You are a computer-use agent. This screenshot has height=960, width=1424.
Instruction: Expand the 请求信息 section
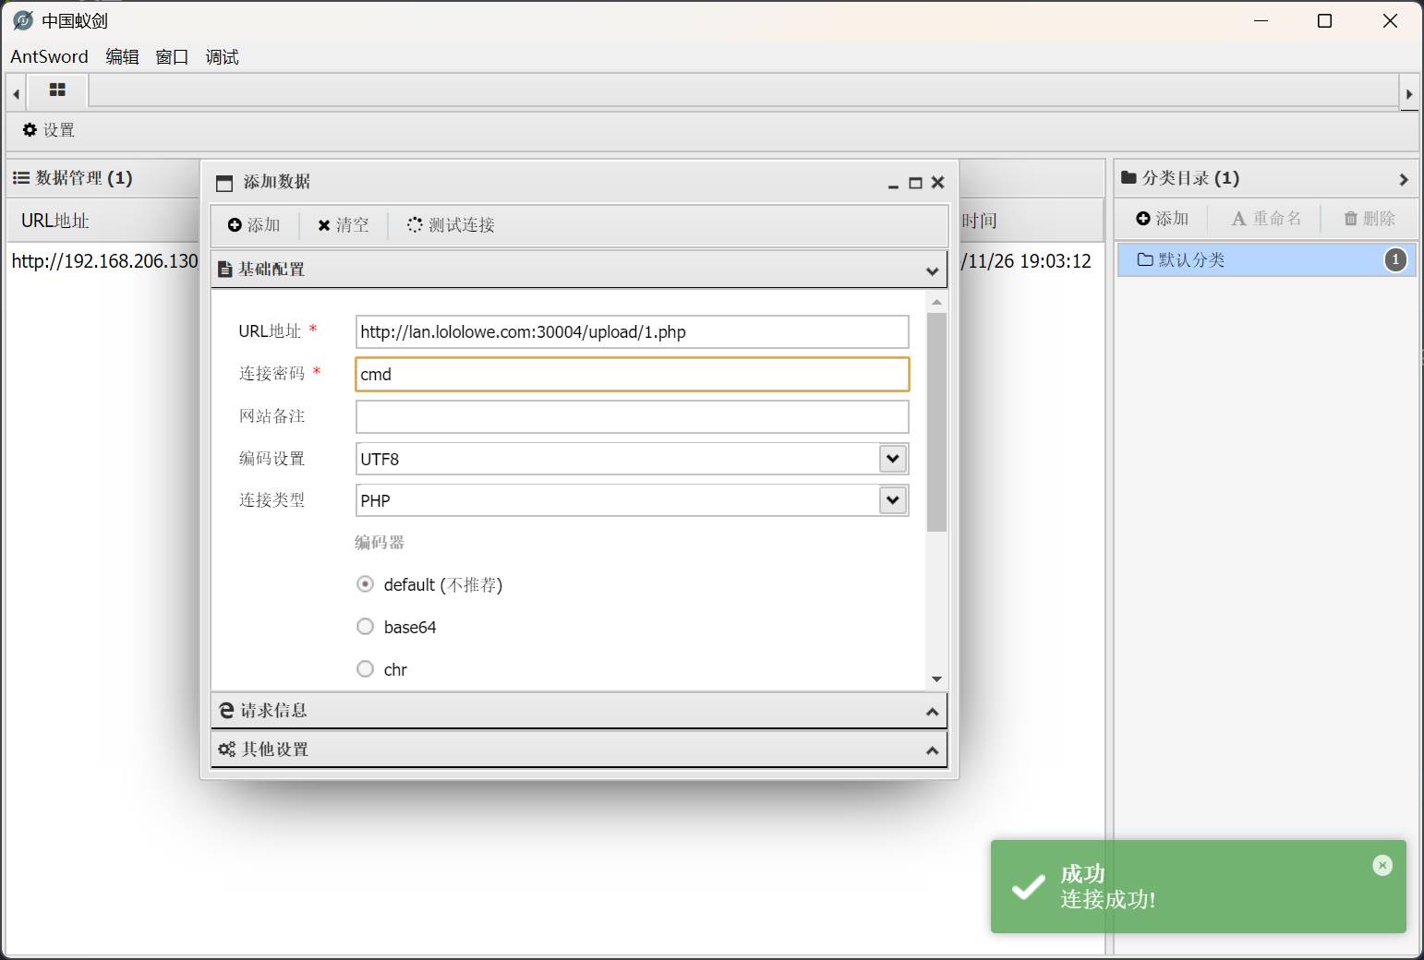click(x=578, y=711)
